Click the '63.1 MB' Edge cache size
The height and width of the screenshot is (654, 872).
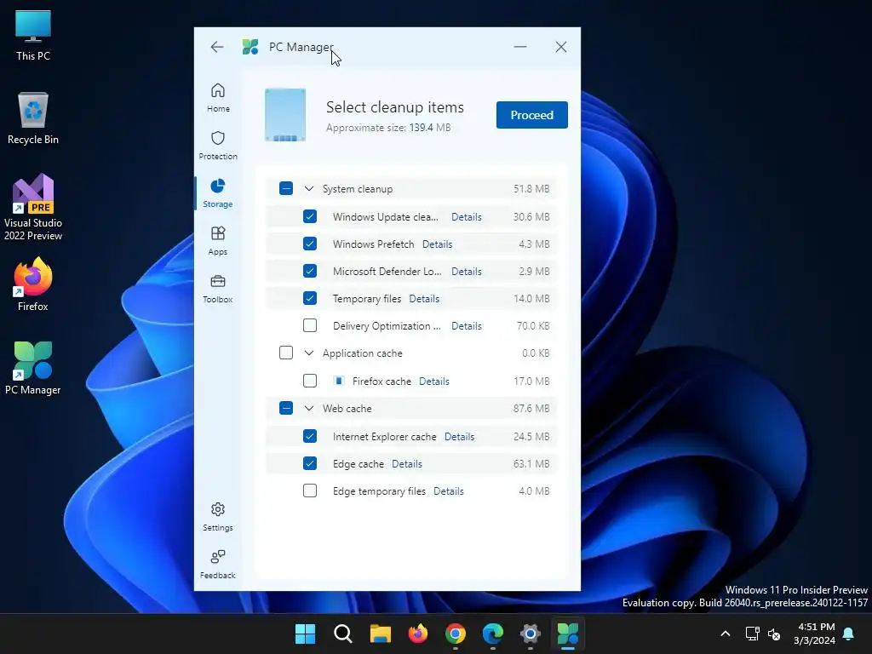(531, 464)
